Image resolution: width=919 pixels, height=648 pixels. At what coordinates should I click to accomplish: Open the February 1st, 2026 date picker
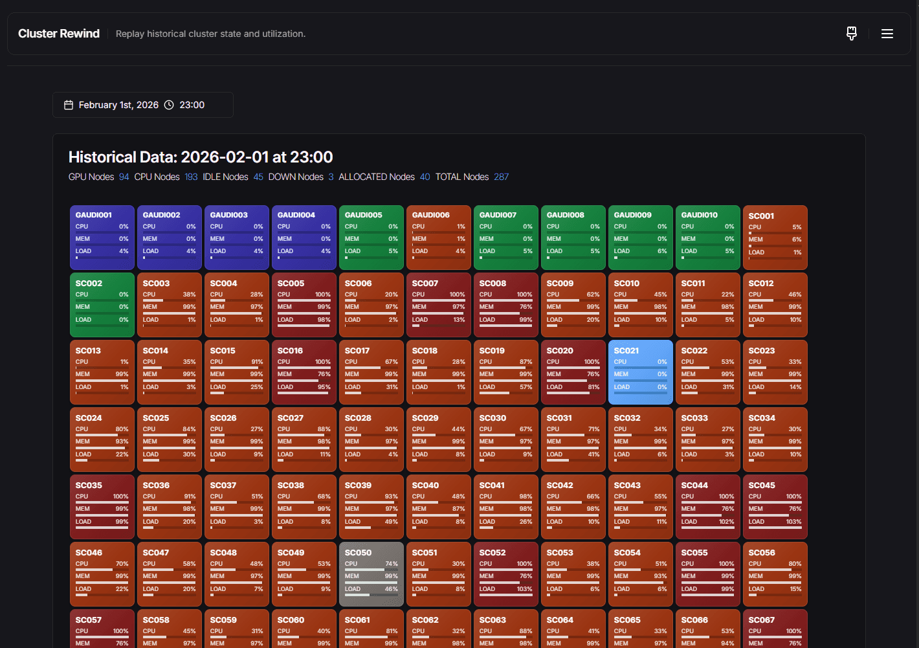(118, 105)
